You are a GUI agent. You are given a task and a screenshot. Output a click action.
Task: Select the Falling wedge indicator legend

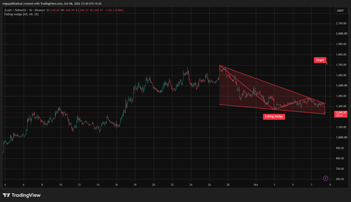pos(21,14)
